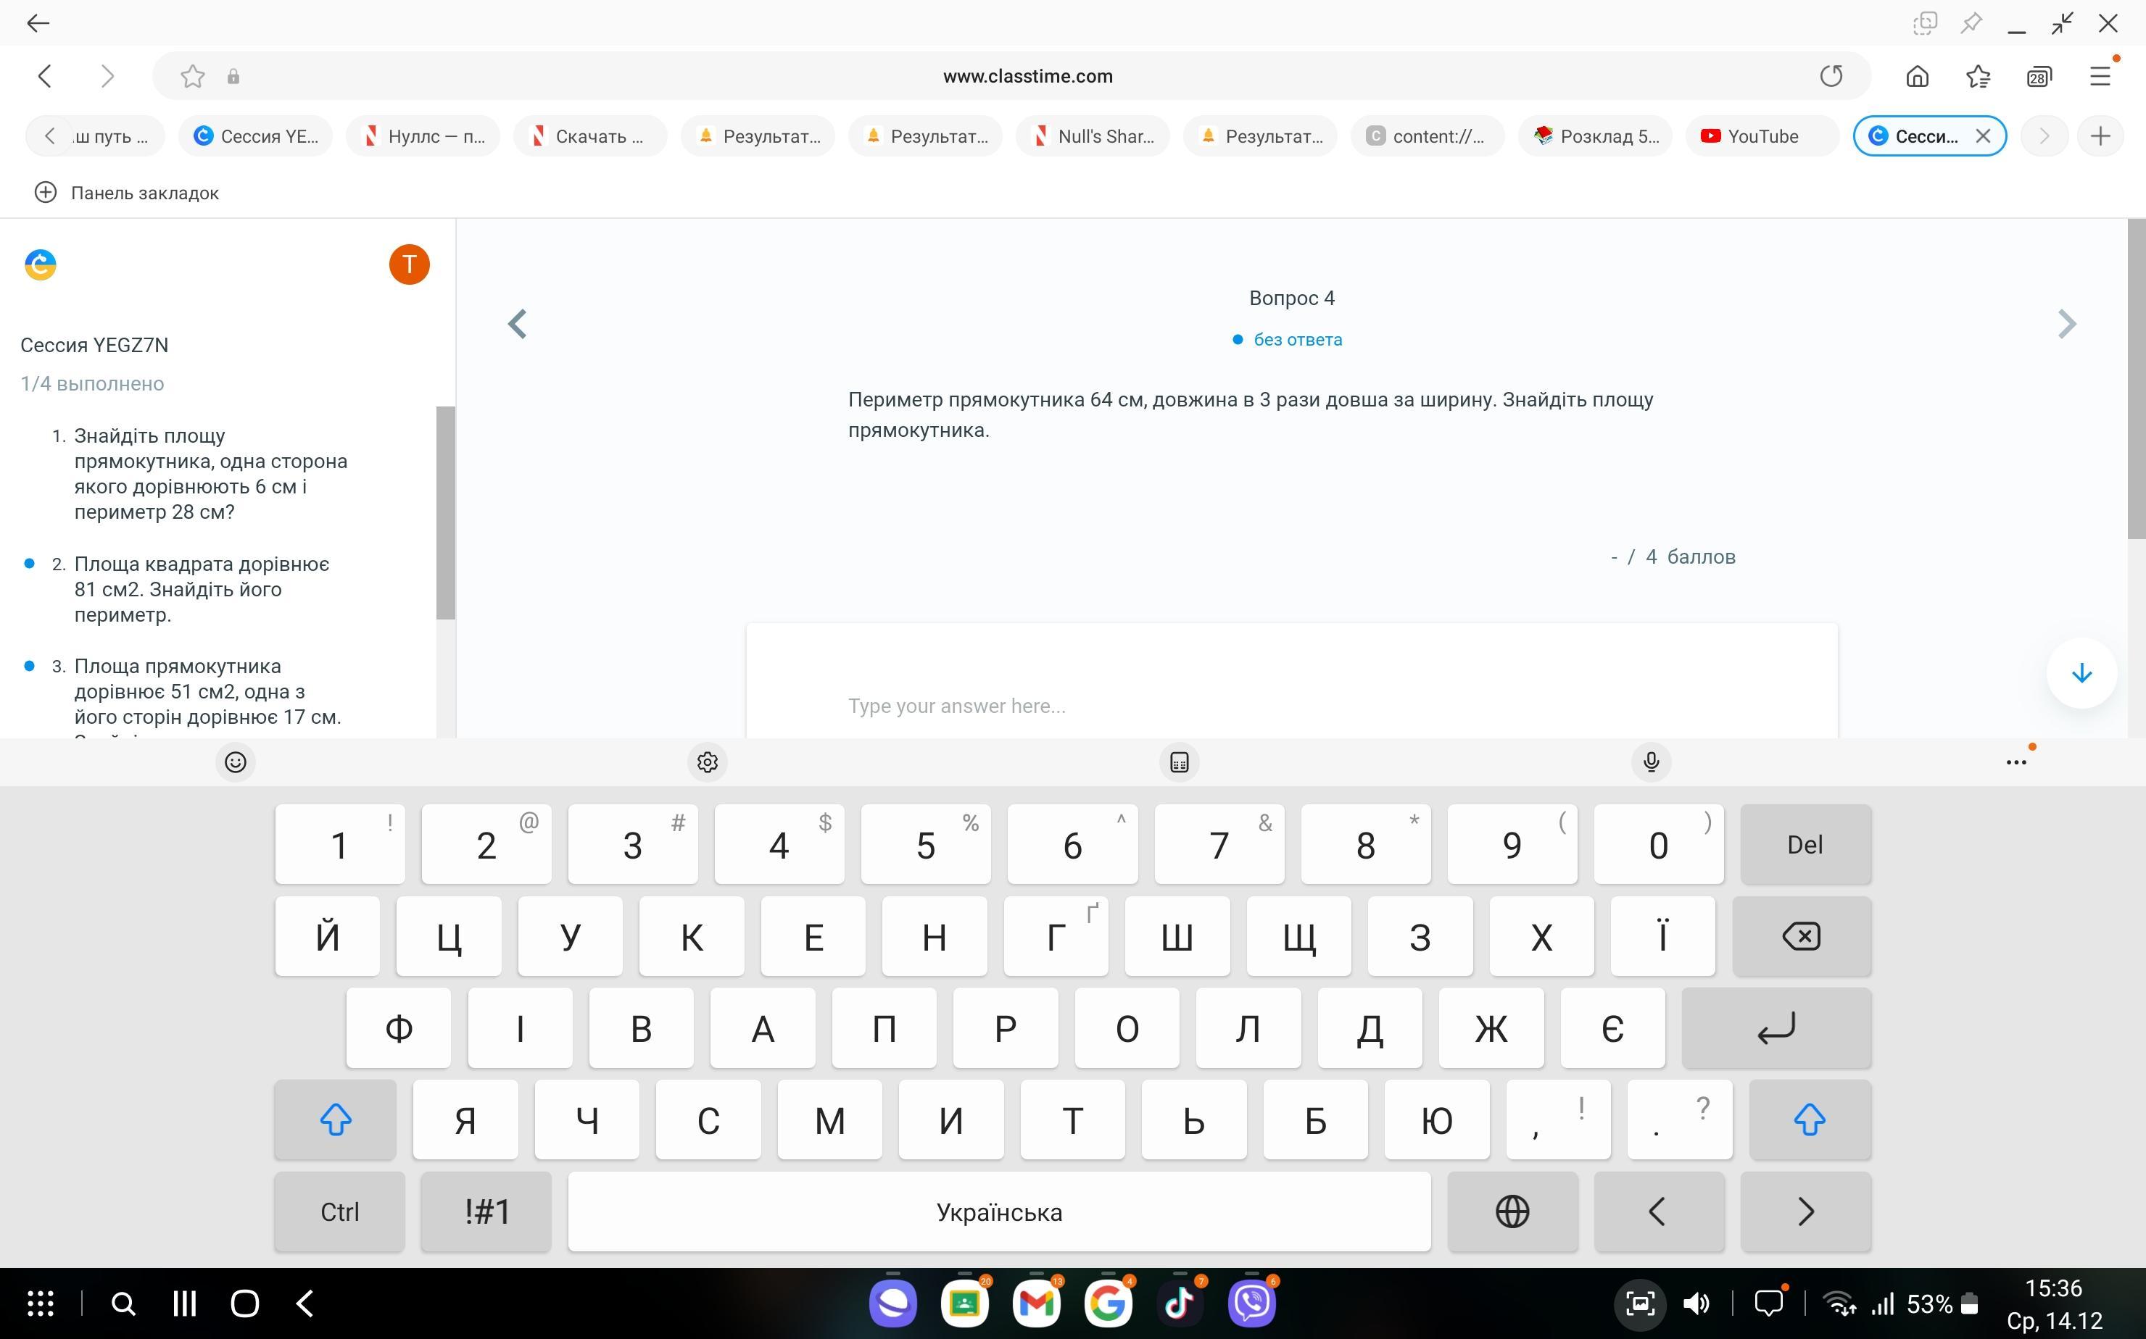Toggle the left Shift key
Viewport: 2146px width, 1339px height.
[335, 1119]
